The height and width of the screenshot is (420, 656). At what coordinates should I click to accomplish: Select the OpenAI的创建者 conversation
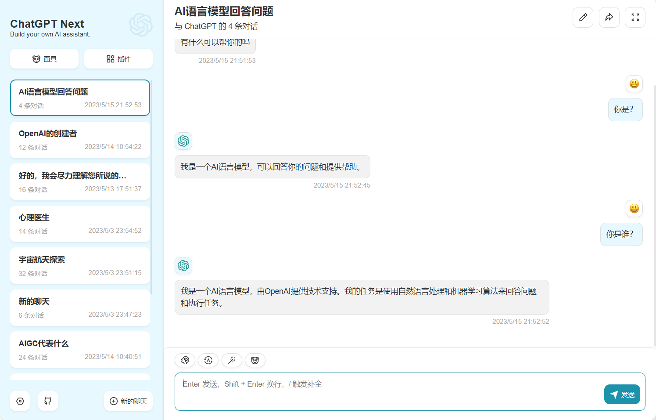click(x=80, y=140)
